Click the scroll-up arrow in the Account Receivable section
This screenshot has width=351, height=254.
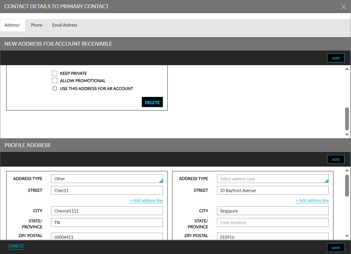(347, 68)
